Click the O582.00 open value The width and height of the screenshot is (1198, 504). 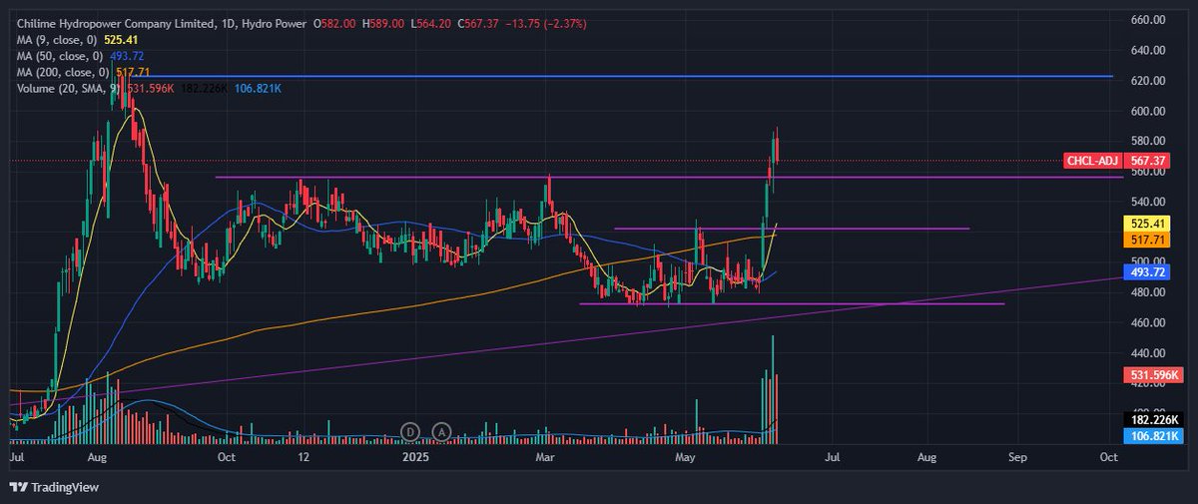(x=334, y=23)
